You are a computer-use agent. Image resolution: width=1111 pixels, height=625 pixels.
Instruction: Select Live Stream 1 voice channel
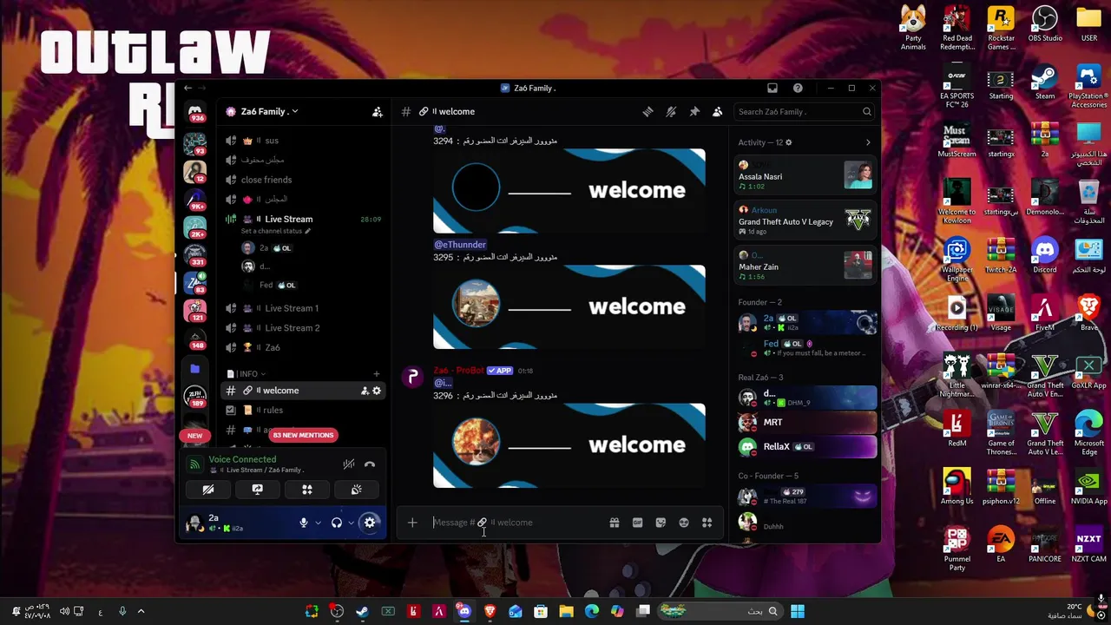coord(304,308)
